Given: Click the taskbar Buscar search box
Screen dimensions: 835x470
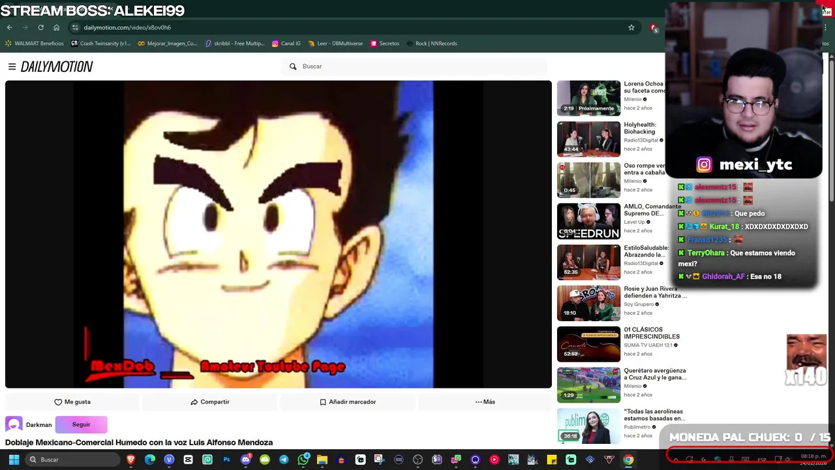Looking at the screenshot, I should pyautogui.click(x=74, y=460).
